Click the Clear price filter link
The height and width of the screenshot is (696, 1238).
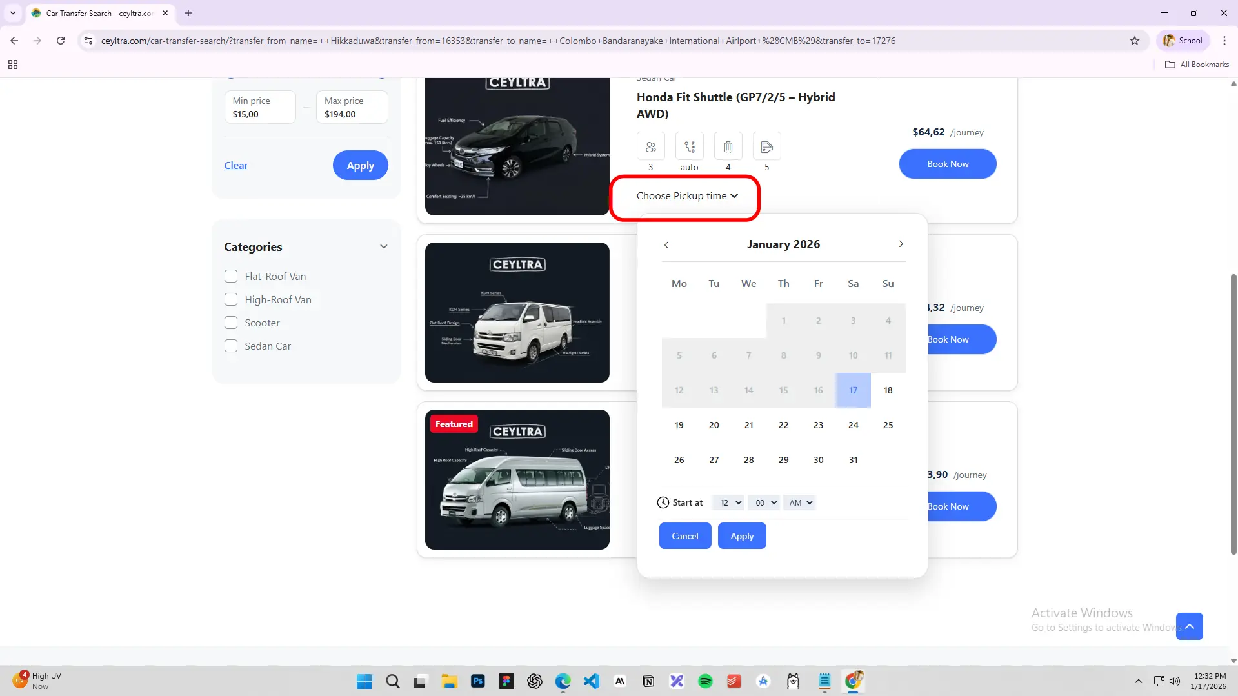[235, 166]
